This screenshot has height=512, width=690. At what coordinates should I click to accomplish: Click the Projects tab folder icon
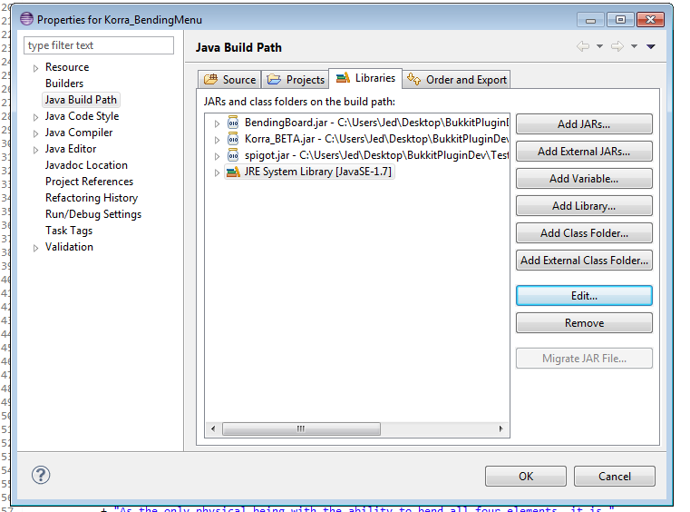point(274,79)
